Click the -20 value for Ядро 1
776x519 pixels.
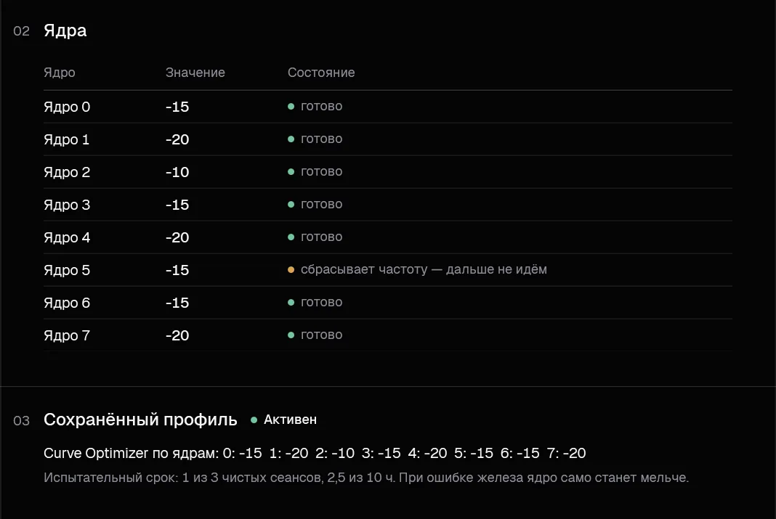177,139
